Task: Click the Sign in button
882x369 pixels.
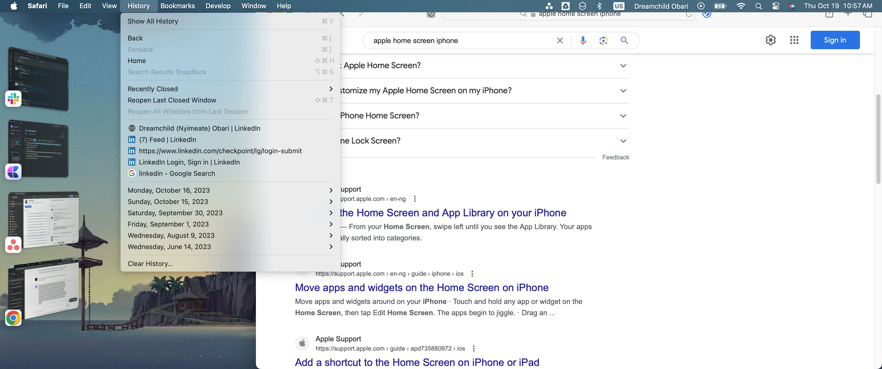Action: tap(835, 40)
